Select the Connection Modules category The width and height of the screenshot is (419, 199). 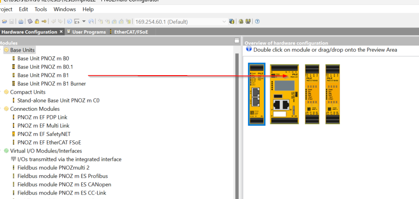[35, 109]
